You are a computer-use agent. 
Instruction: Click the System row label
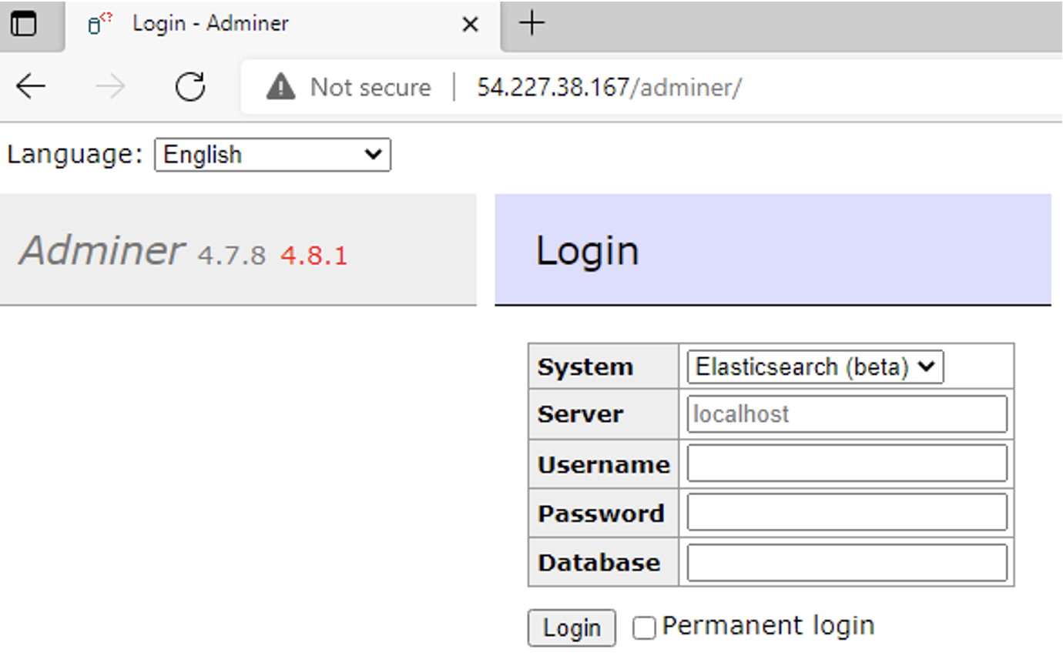(x=585, y=367)
